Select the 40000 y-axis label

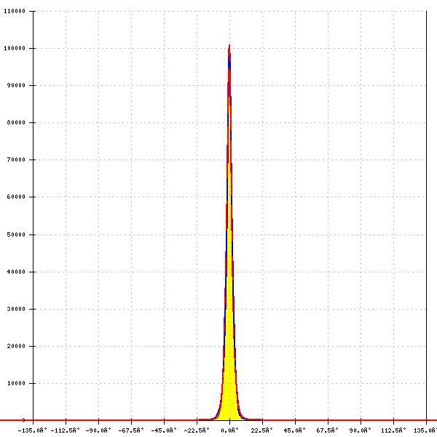pos(16,272)
